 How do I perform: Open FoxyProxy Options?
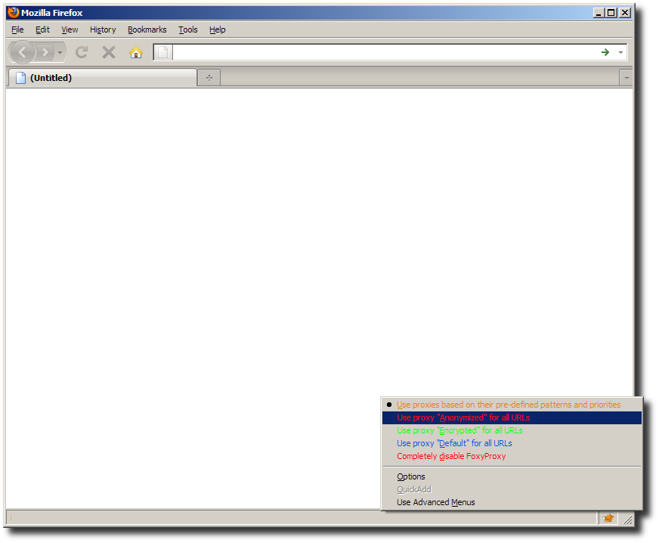410,476
